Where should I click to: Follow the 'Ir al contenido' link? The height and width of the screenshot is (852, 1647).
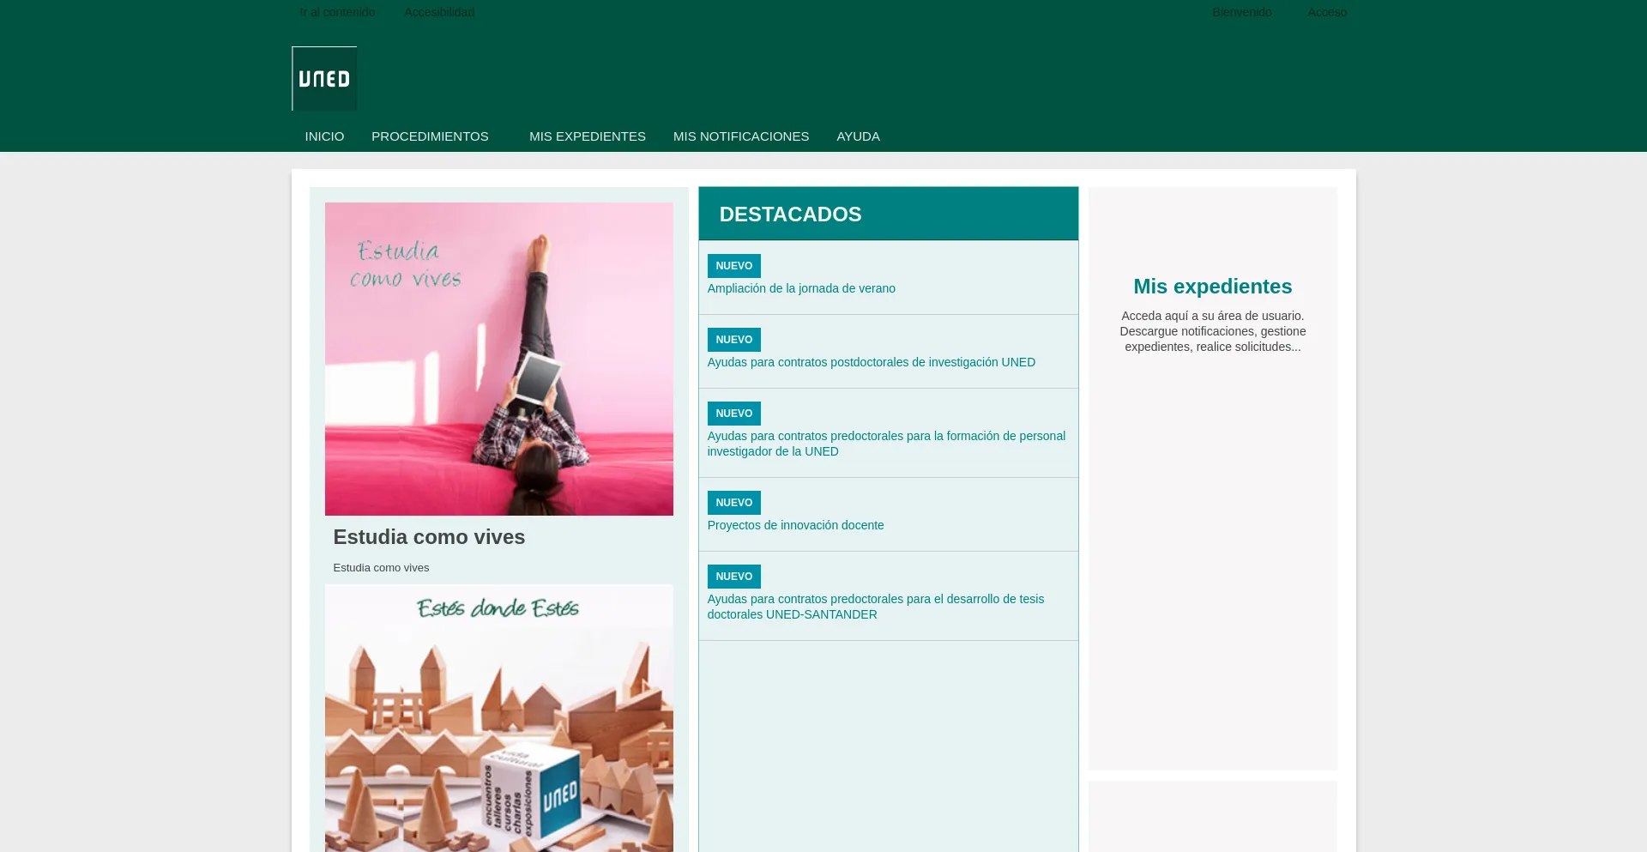pos(337,12)
